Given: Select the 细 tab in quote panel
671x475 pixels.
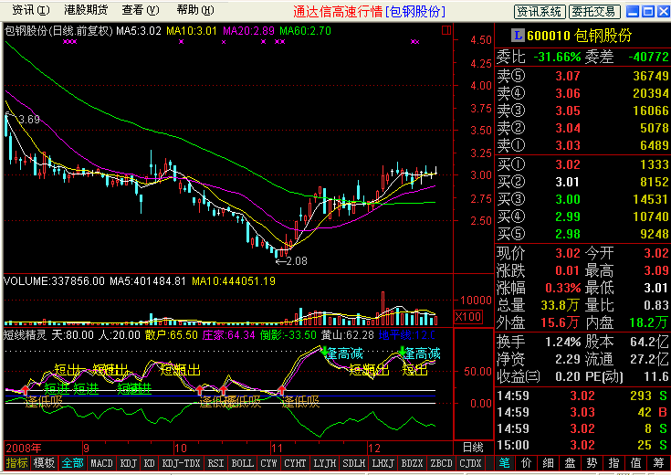Looking at the screenshot, I should 548,463.
